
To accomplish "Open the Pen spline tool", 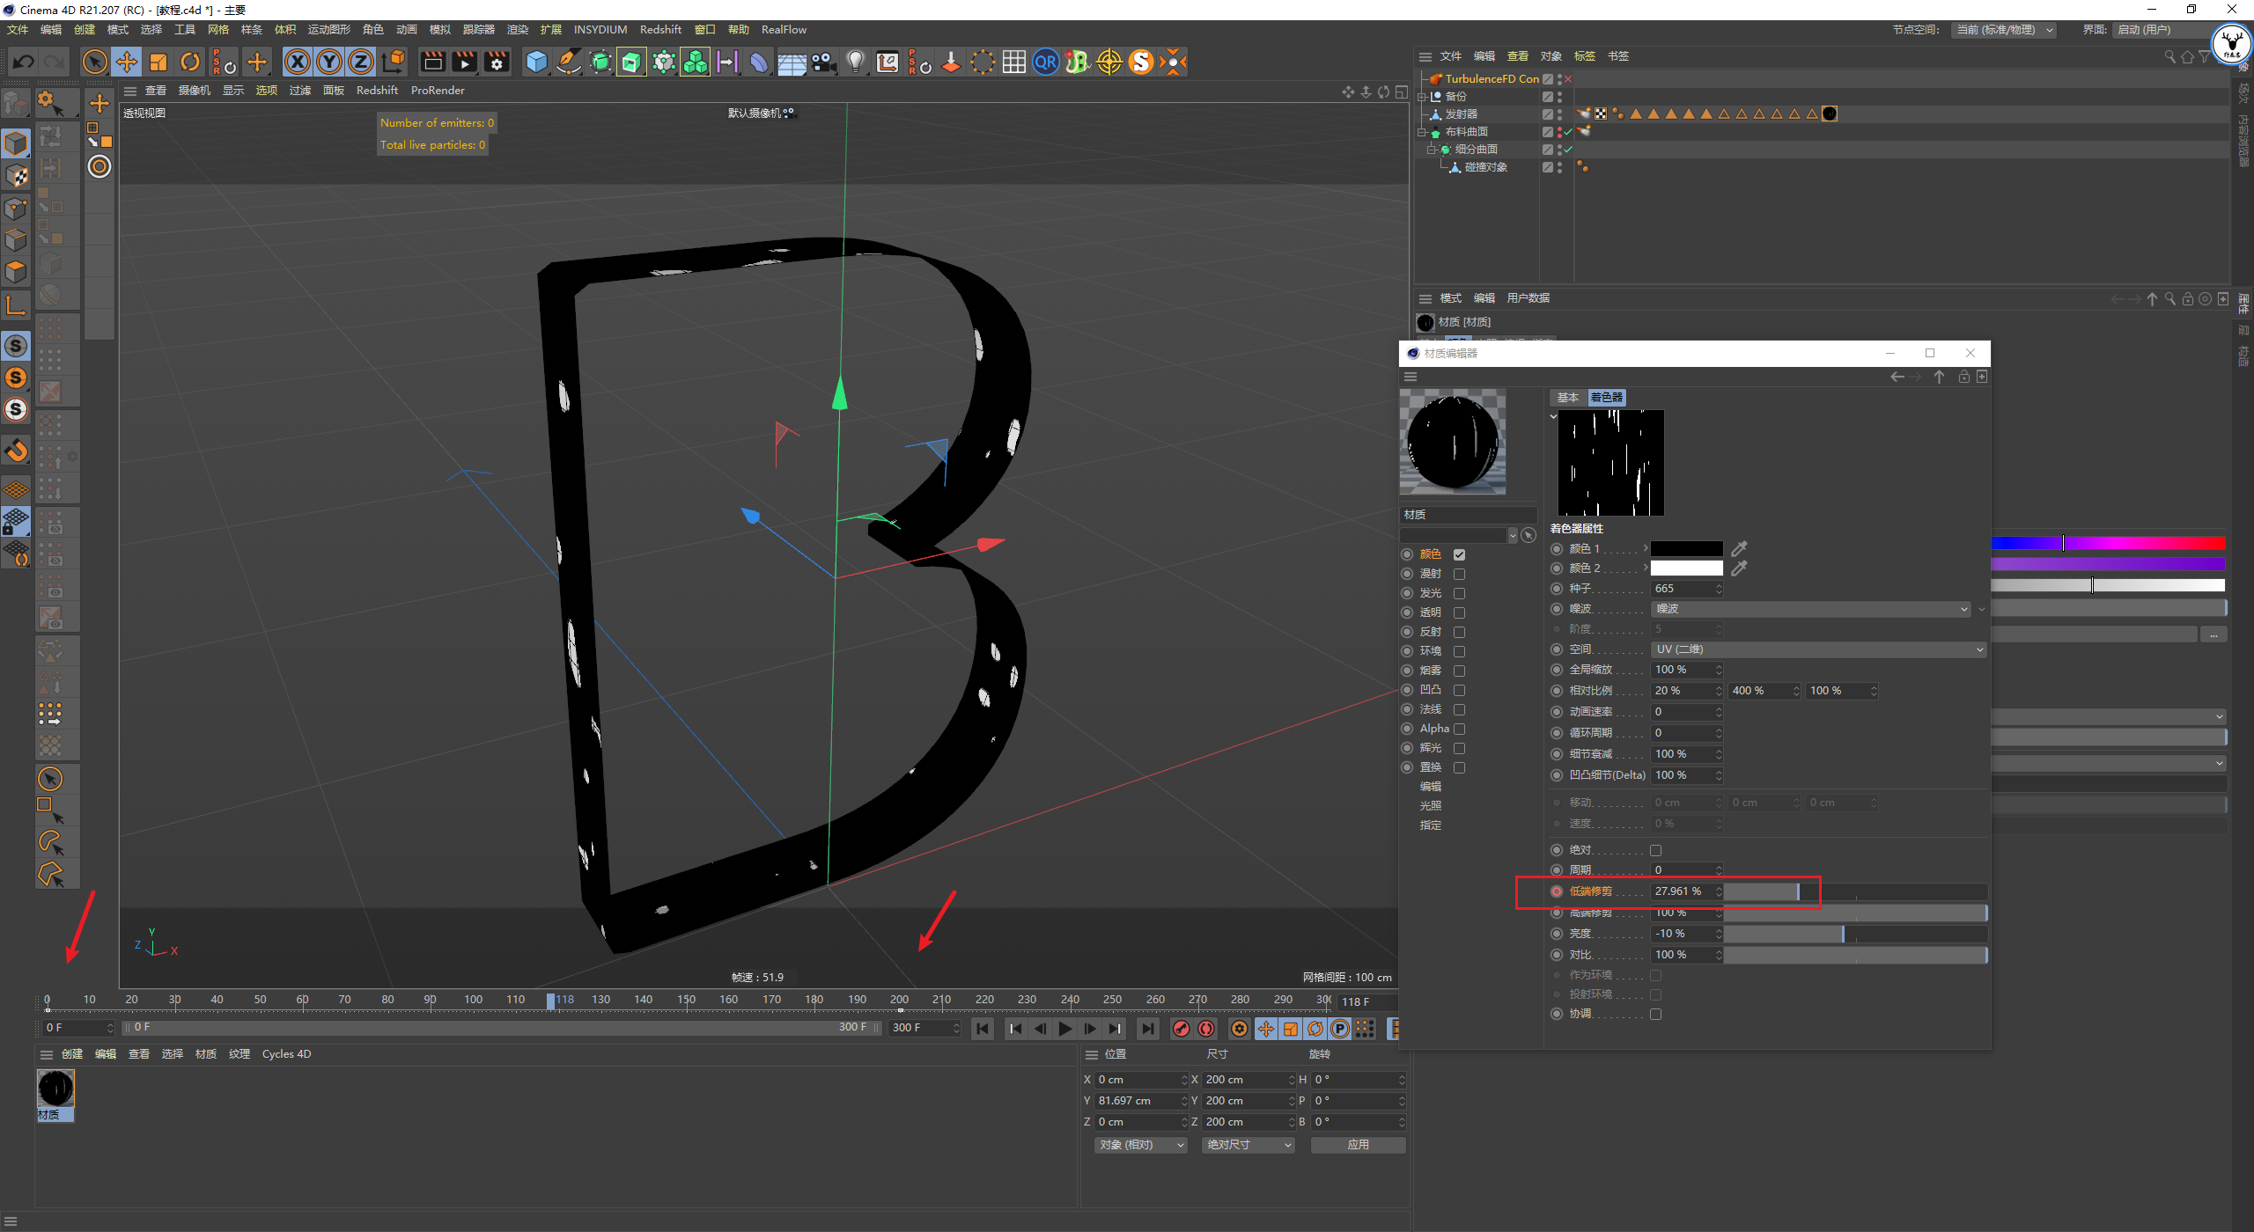I will [x=569, y=62].
